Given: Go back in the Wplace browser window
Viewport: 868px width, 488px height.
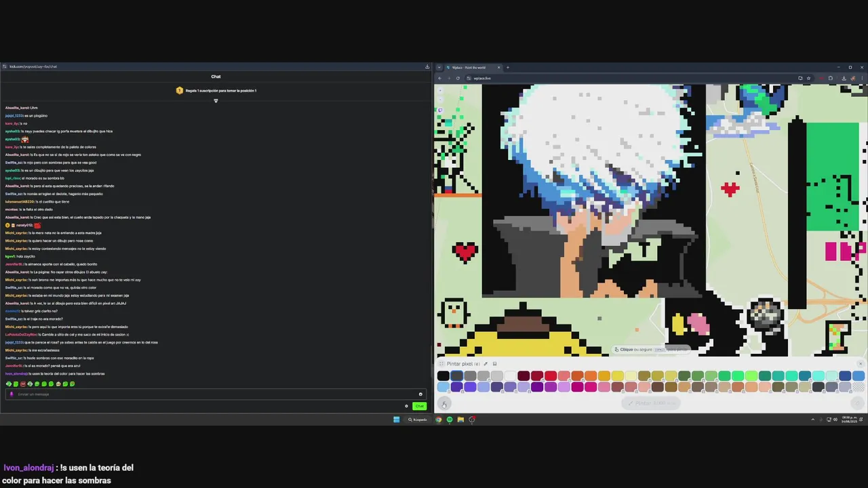Looking at the screenshot, I should [439, 78].
